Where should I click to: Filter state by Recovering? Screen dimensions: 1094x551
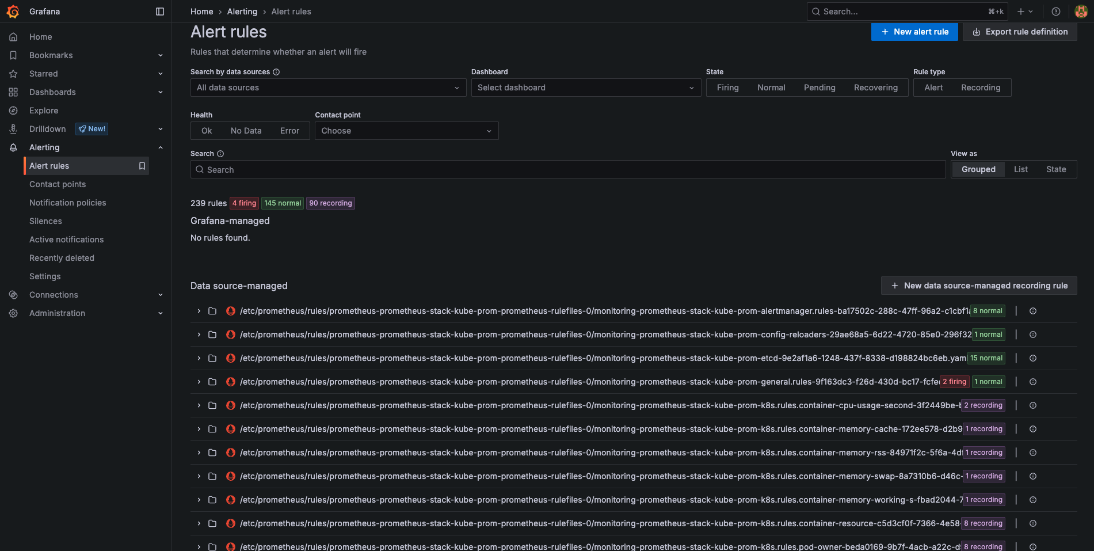[x=876, y=88]
